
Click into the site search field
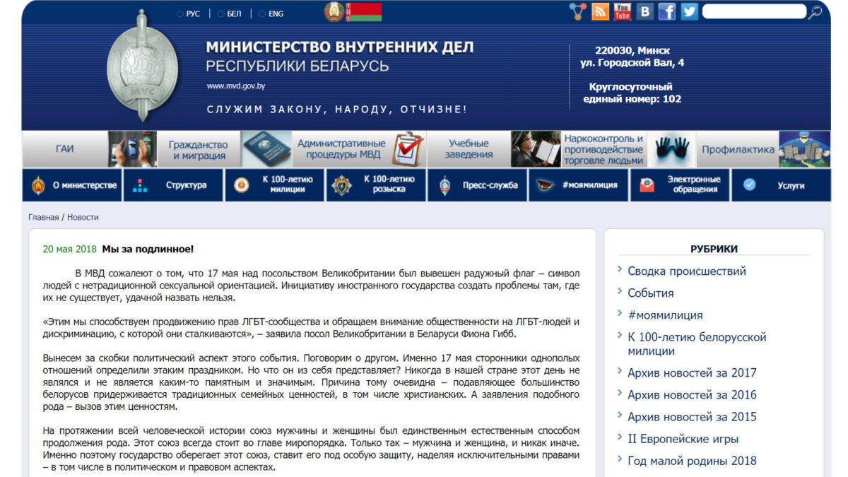[x=754, y=11]
